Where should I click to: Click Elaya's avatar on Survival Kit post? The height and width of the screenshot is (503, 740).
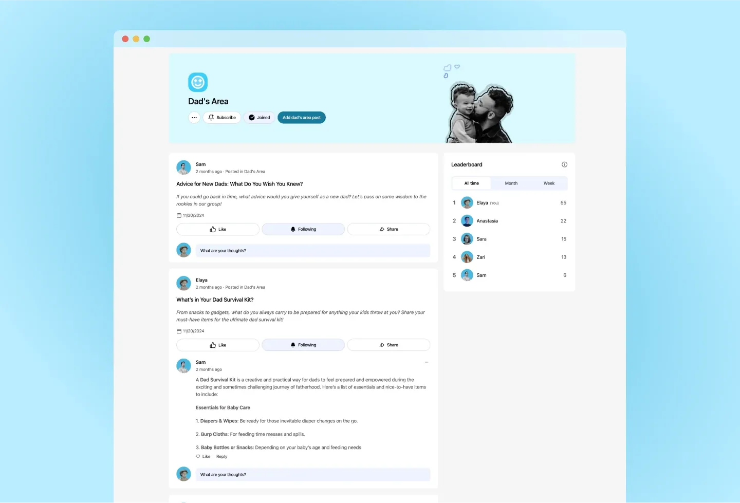183,283
